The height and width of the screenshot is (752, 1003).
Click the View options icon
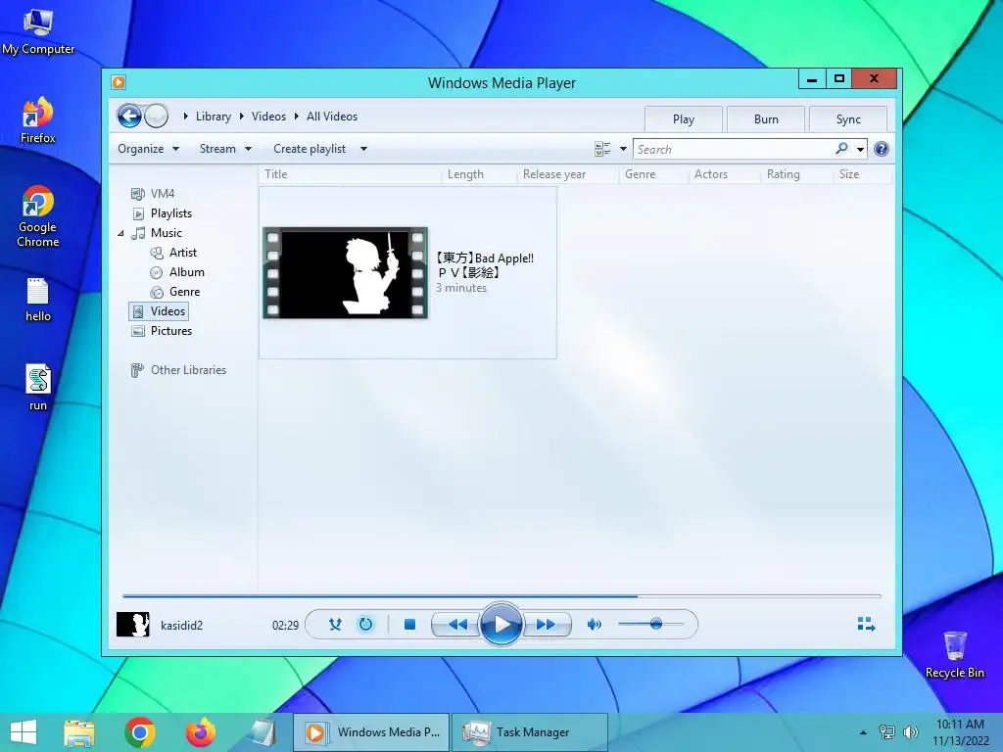602,149
